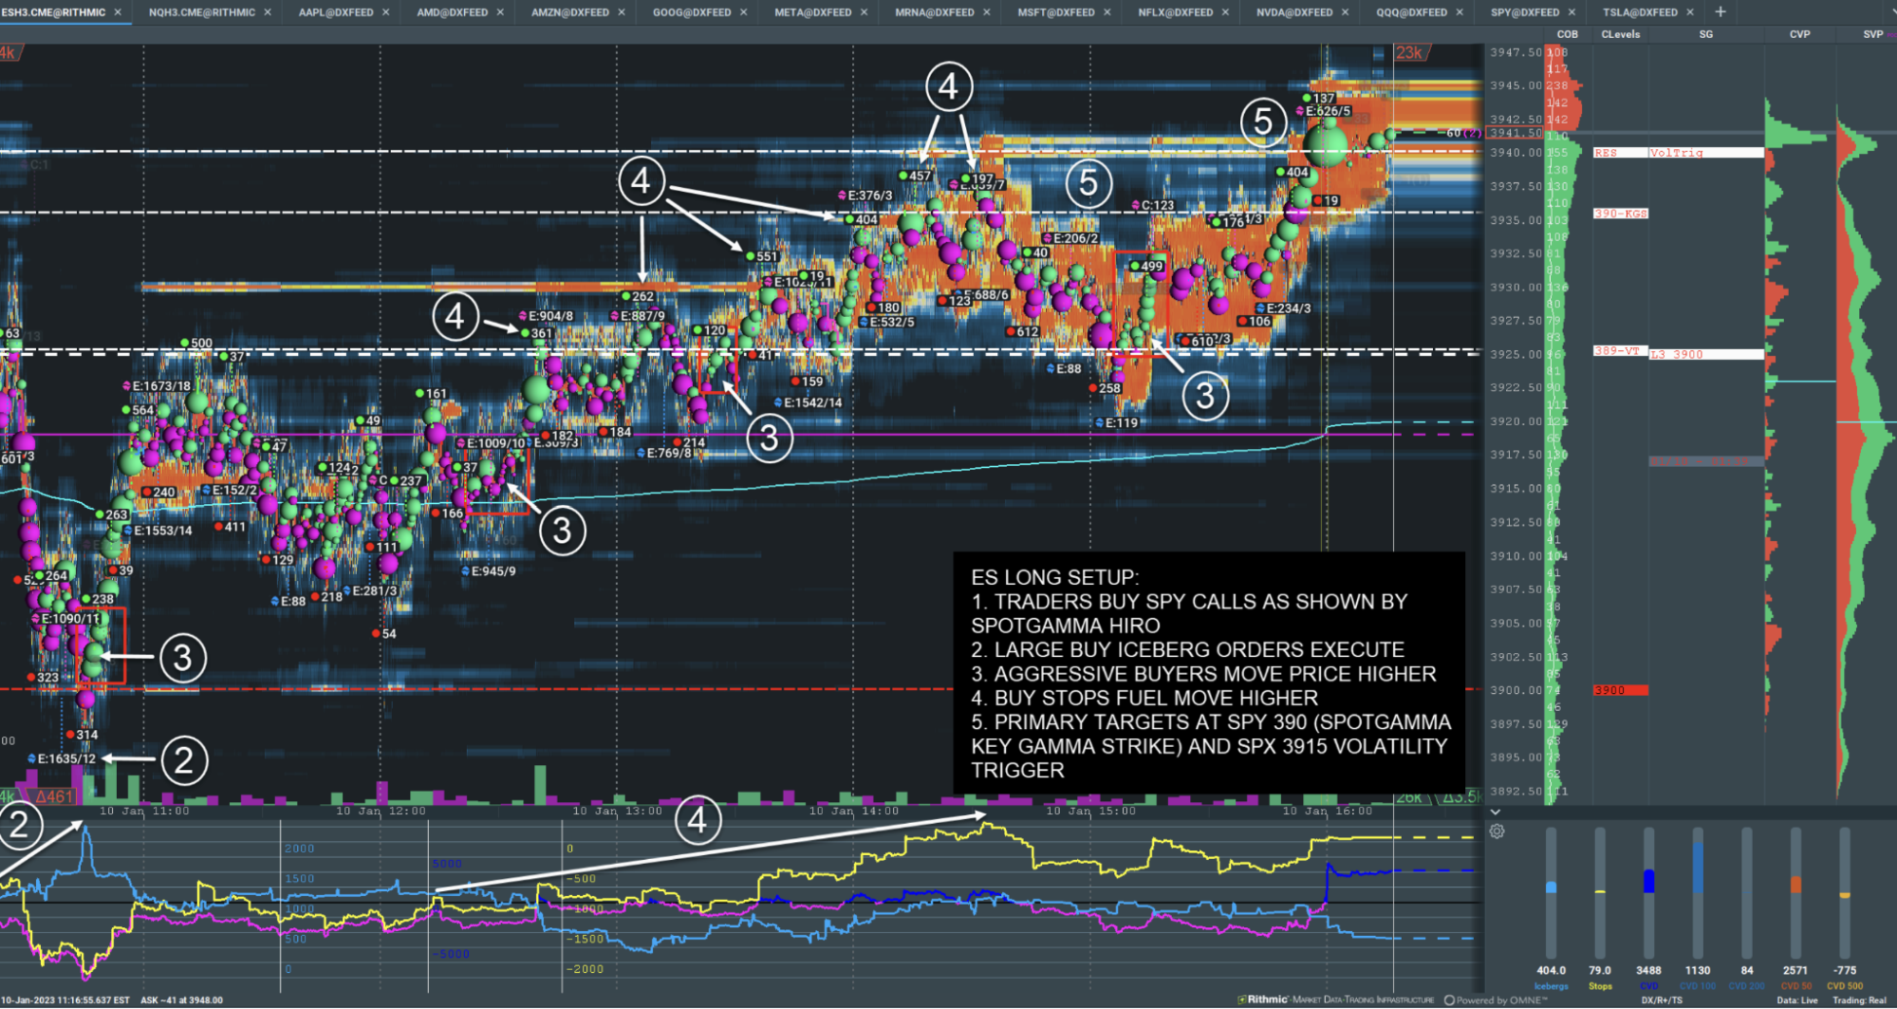Close the NQH3.CME@RITHMIC tab
1897x1009 pixels.
tap(267, 12)
